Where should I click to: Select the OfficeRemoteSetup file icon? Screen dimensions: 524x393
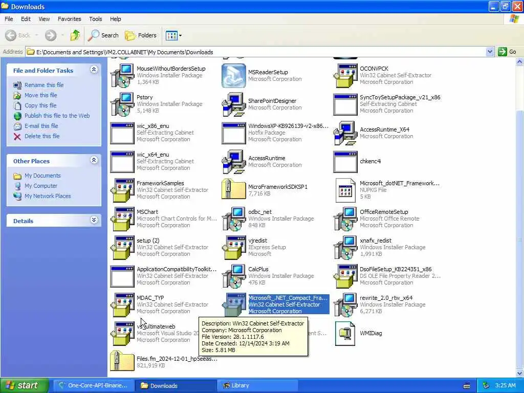pos(345,219)
